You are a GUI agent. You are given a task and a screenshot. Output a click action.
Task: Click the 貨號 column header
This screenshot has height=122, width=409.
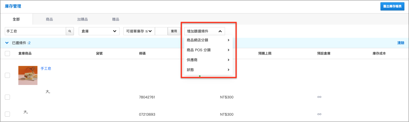(99, 54)
